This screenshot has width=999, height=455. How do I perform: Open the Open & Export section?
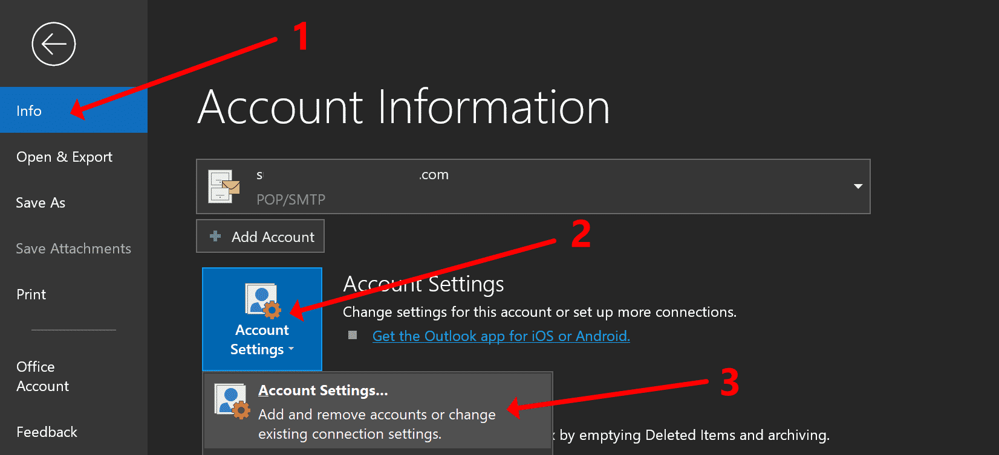click(x=74, y=157)
